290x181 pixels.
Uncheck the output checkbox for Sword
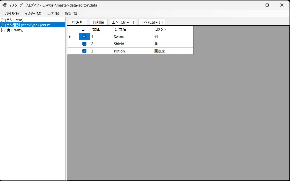click(84, 36)
